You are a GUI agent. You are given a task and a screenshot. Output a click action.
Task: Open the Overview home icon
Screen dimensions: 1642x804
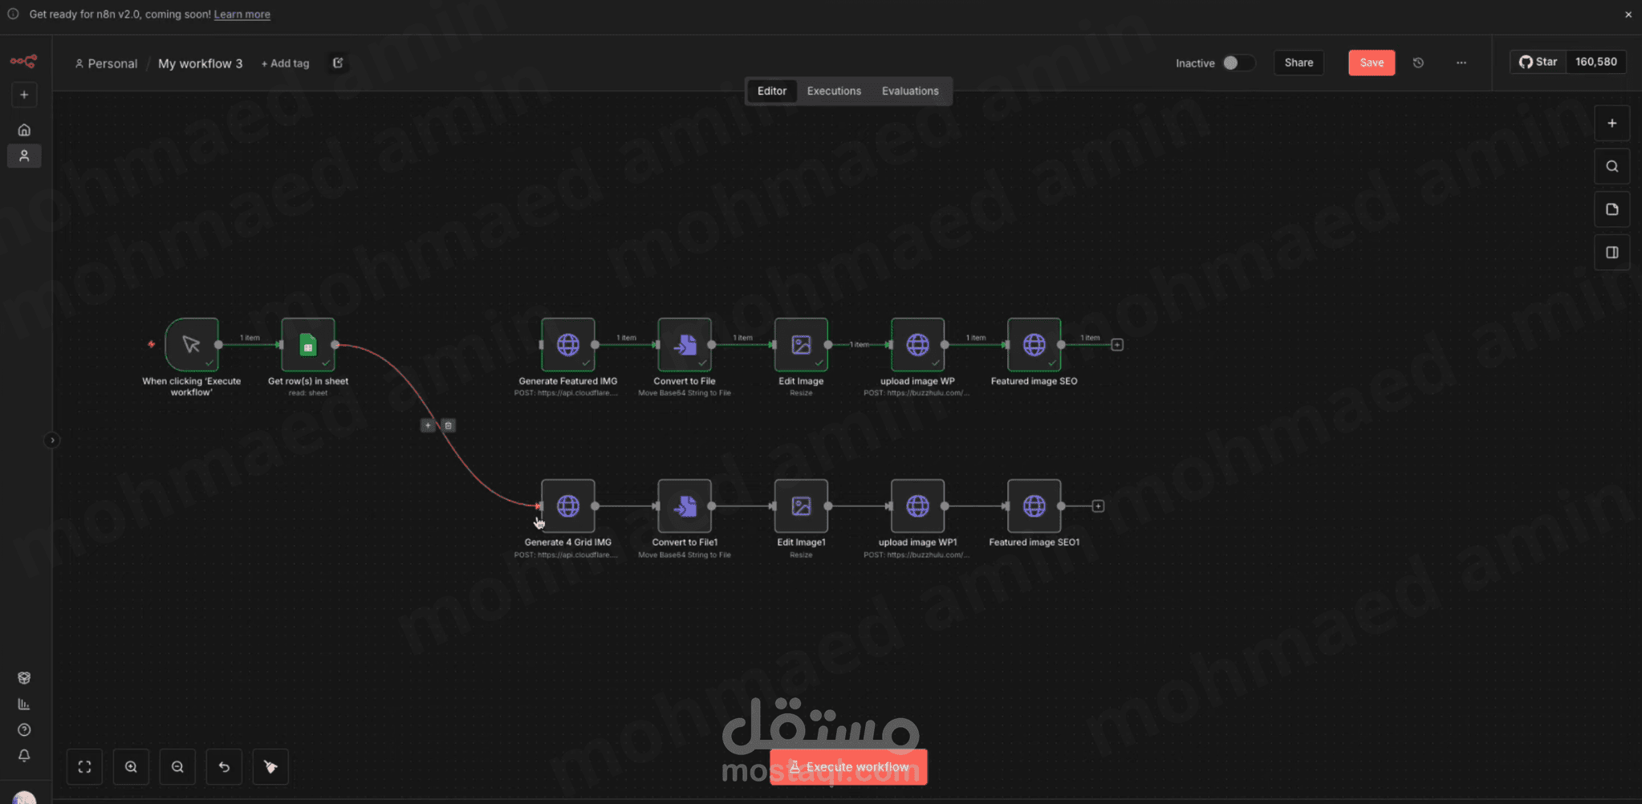coord(24,130)
